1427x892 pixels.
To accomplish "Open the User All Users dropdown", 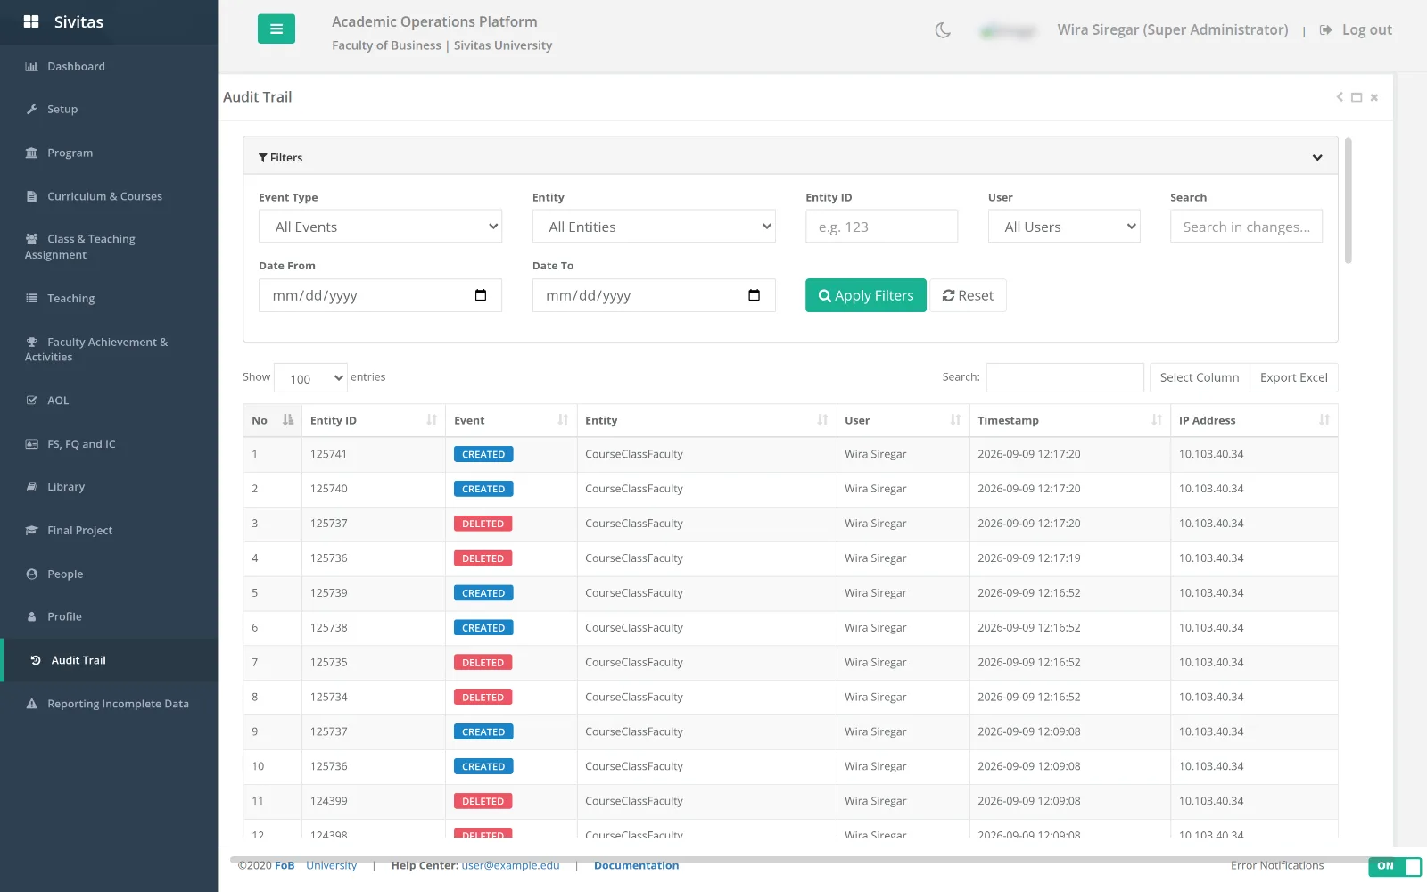I will [1064, 227].
